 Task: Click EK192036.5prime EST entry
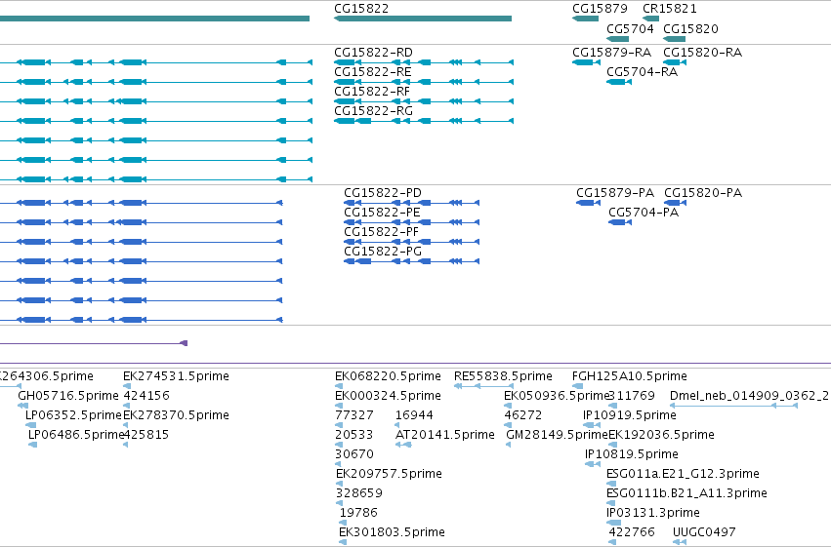[661, 435]
